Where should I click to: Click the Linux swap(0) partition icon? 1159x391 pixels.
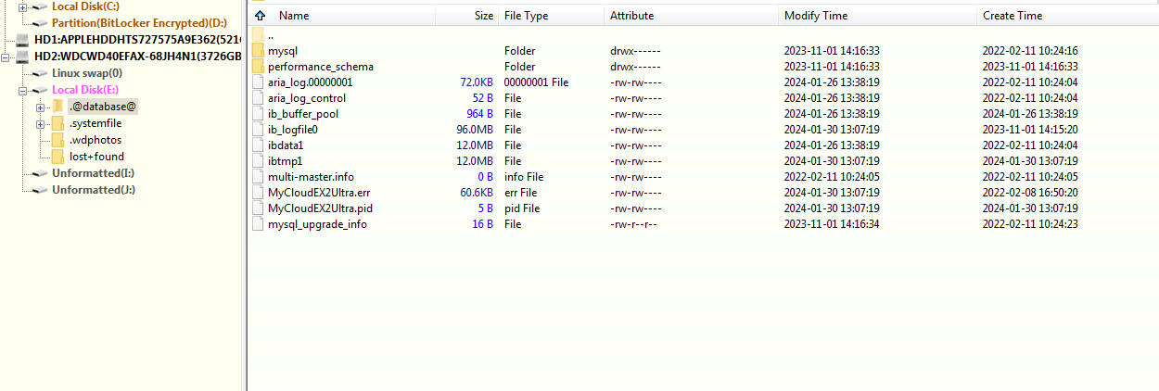[x=40, y=73]
